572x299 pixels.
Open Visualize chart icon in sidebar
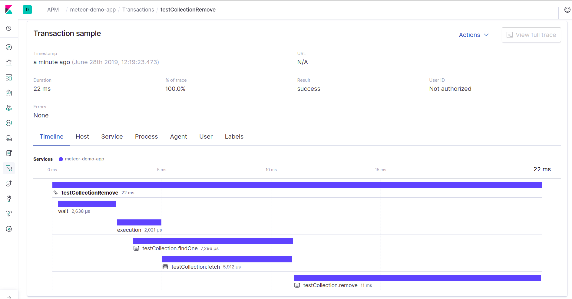click(x=9, y=62)
